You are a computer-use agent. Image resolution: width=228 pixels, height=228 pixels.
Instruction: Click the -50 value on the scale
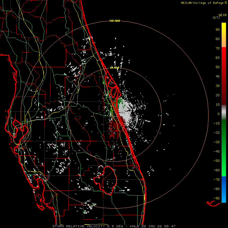click(217, 161)
